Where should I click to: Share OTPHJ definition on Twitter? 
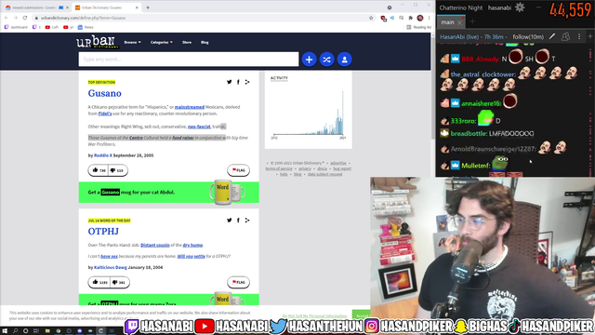(x=230, y=220)
